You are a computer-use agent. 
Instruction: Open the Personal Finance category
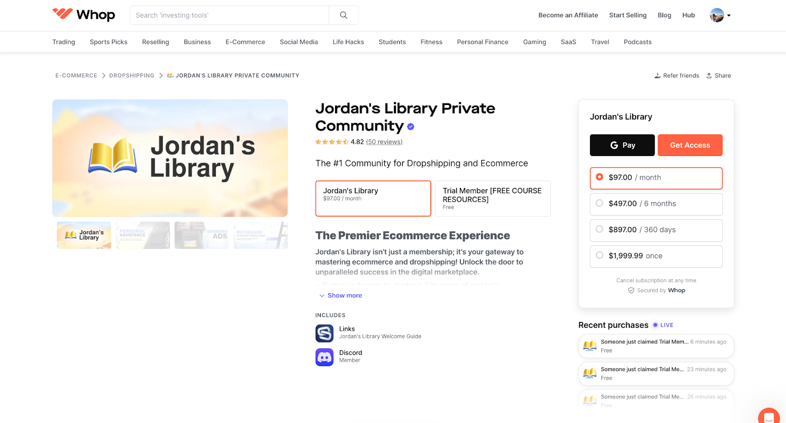pos(482,42)
